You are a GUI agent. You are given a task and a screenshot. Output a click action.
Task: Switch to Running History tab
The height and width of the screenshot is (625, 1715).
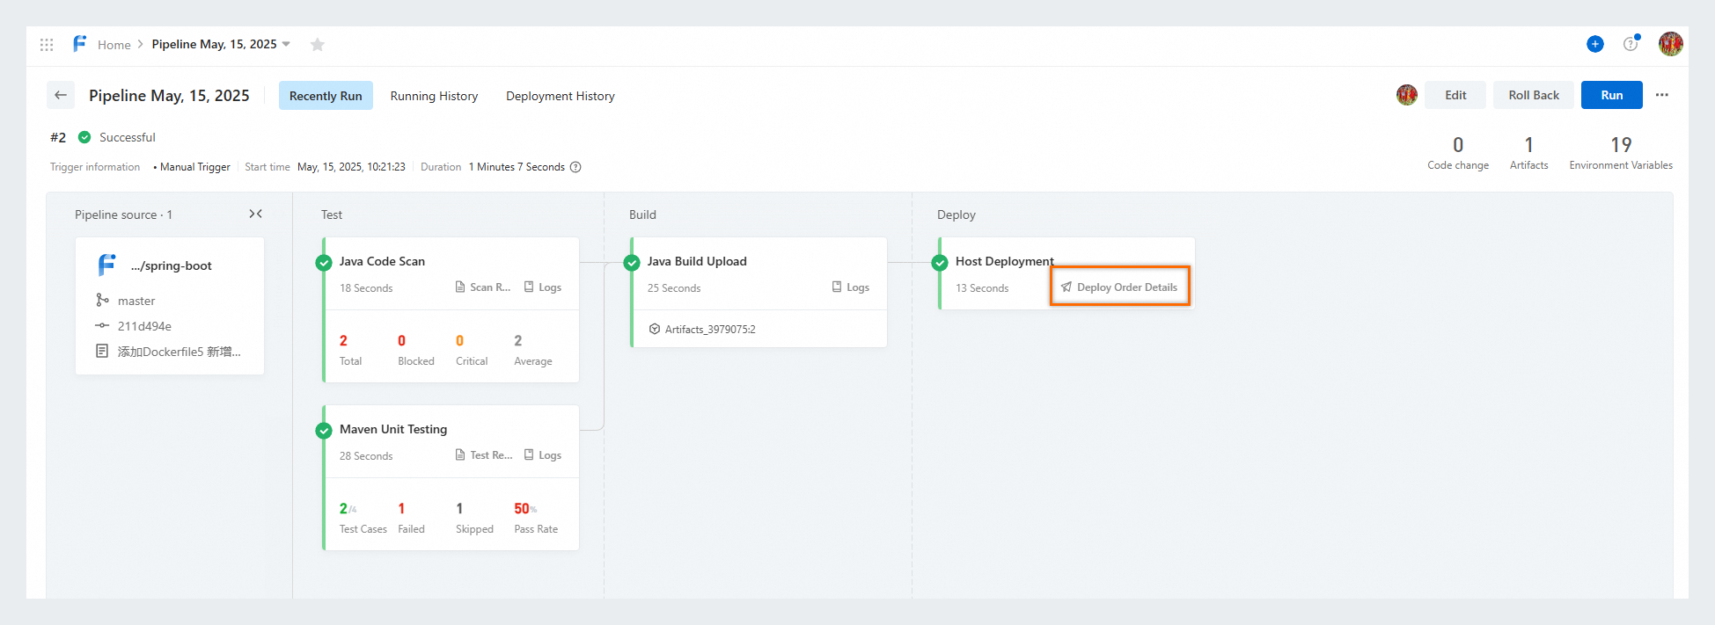[x=434, y=96]
